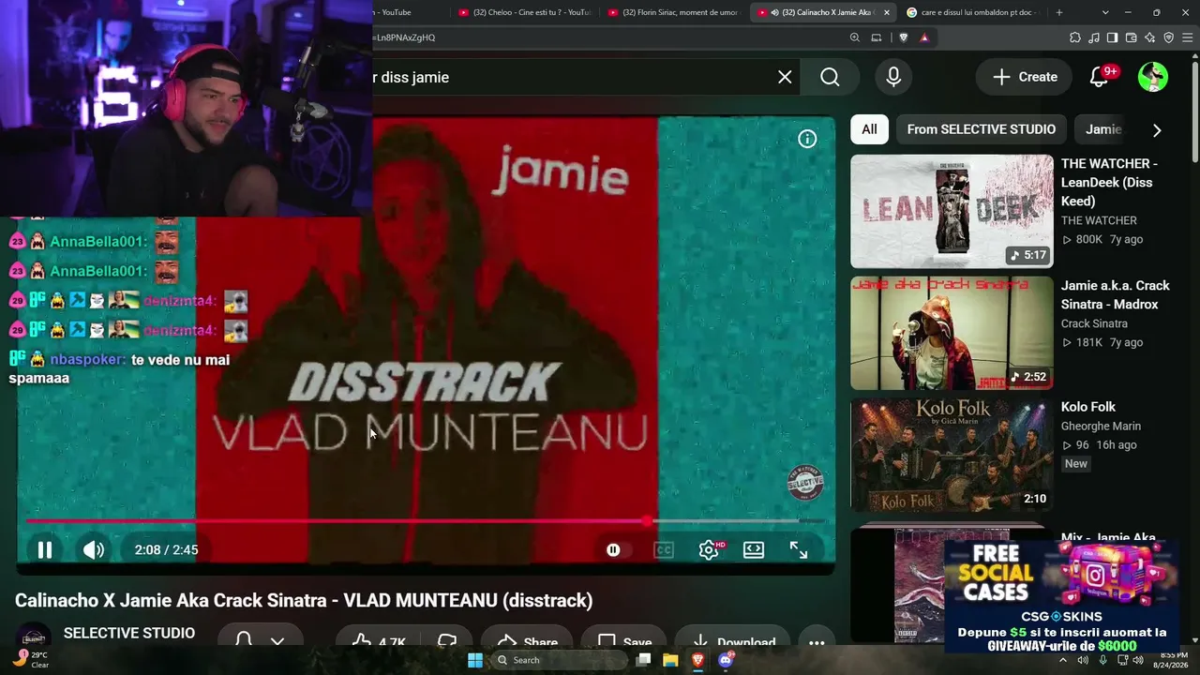Click the YouTube search magnifier button
1200x675 pixels.
[830, 77]
